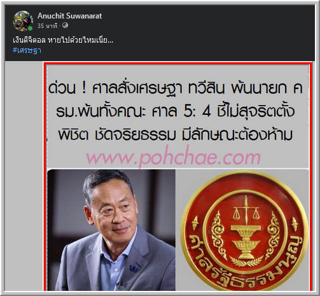The height and width of the screenshot is (296, 320).
Task: Open the Anuchit Suwanarat name link
Action: 69,16
